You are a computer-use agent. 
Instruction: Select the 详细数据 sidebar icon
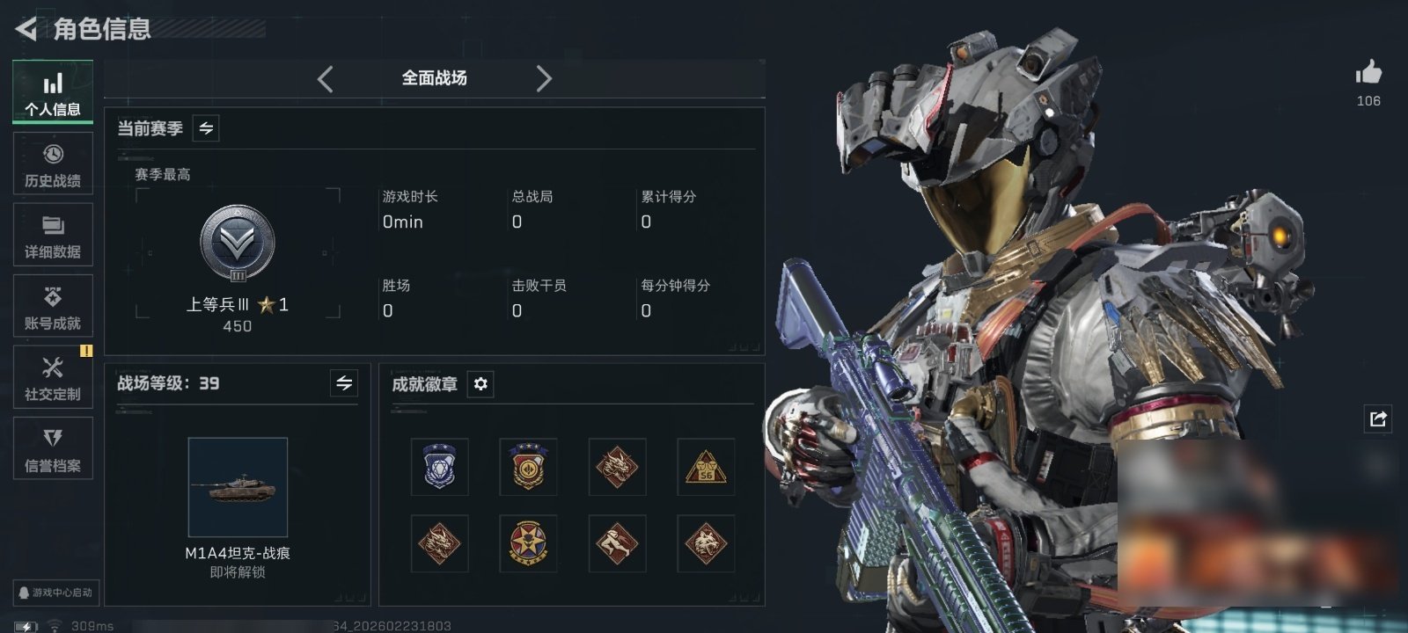(x=53, y=236)
